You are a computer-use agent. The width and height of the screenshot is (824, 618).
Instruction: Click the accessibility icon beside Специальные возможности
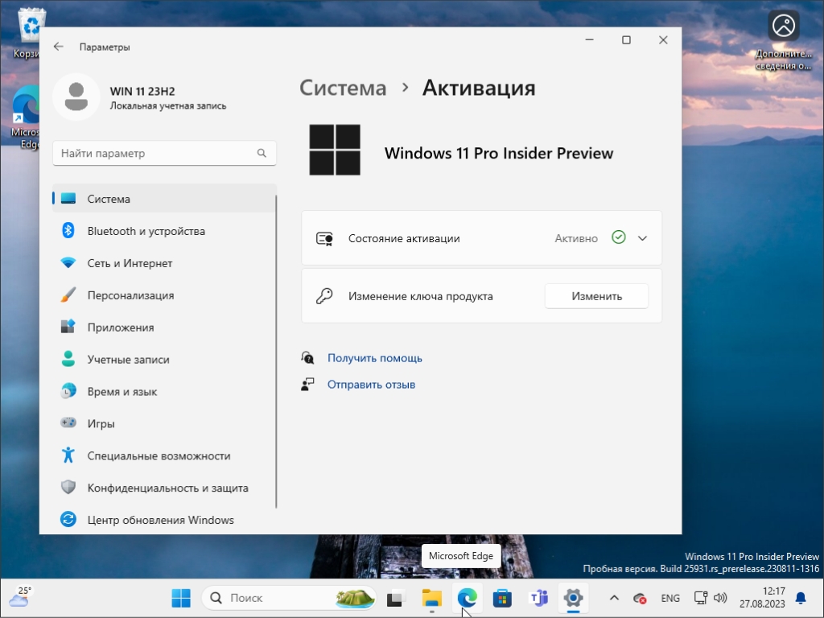click(68, 455)
